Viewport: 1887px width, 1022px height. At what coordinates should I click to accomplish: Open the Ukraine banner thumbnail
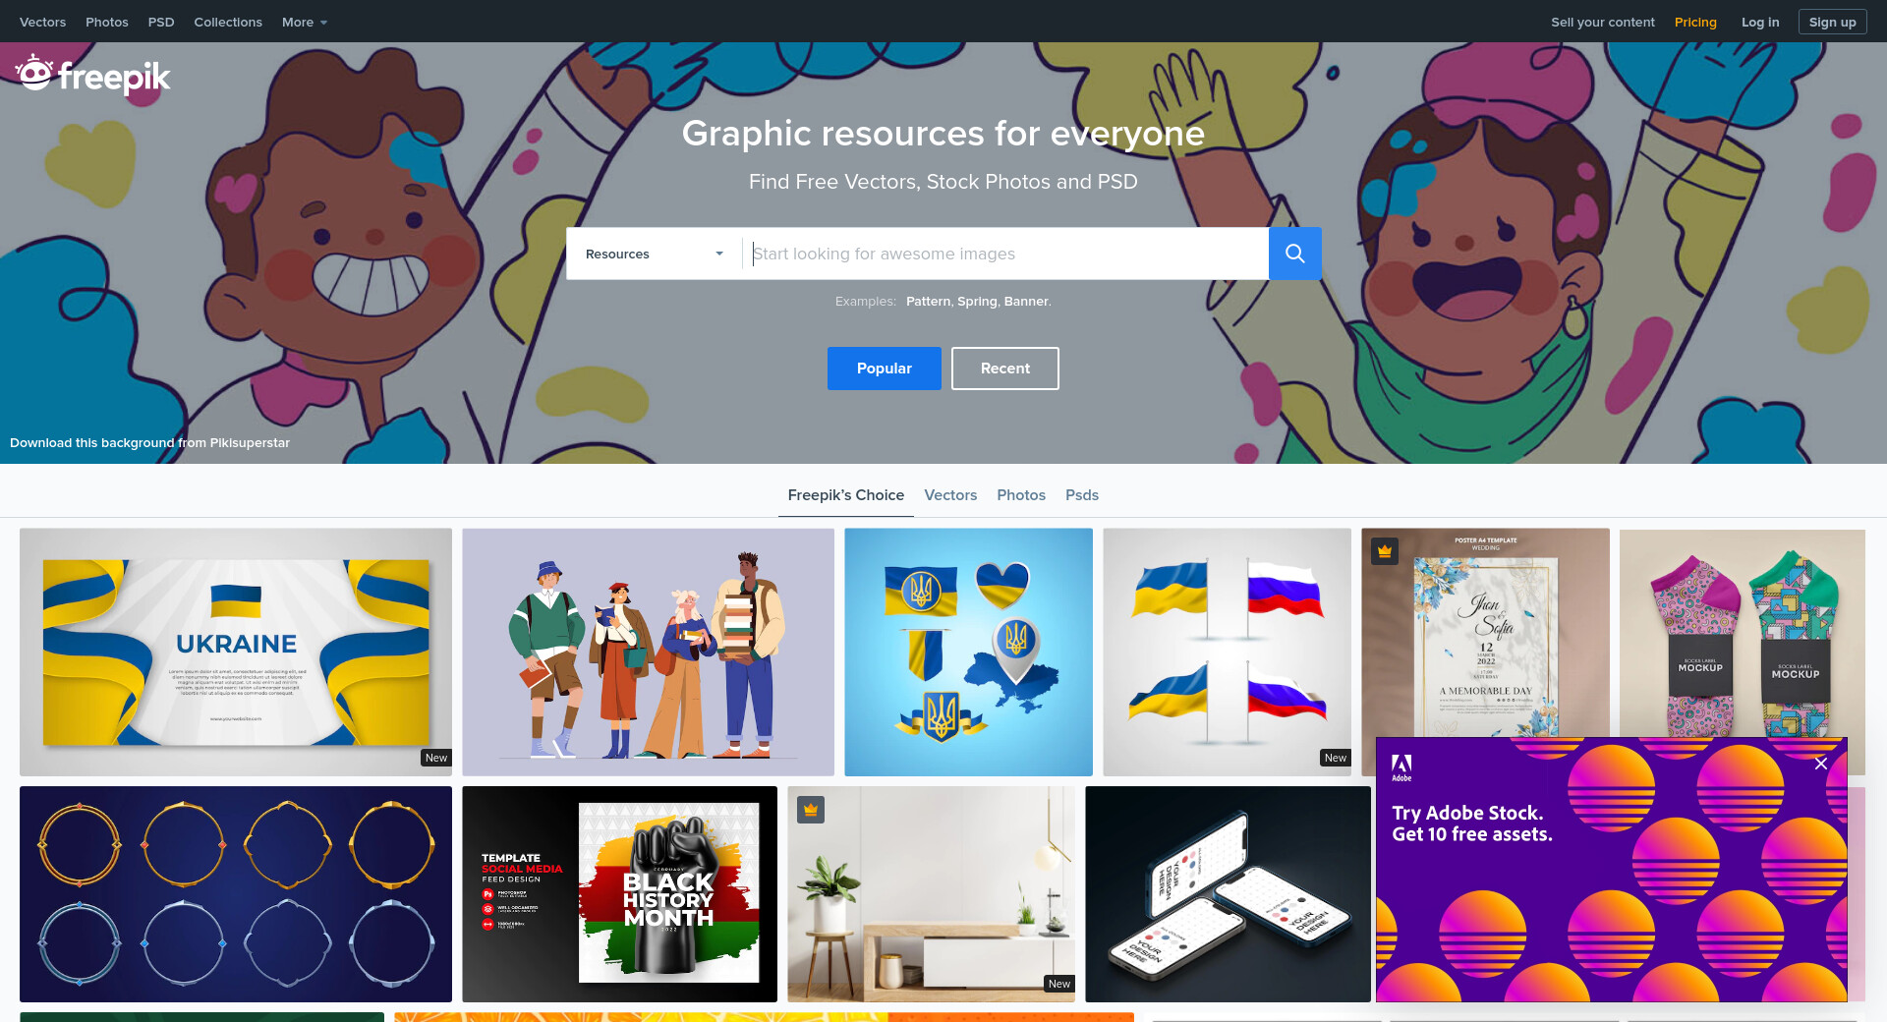pyautogui.click(x=236, y=653)
